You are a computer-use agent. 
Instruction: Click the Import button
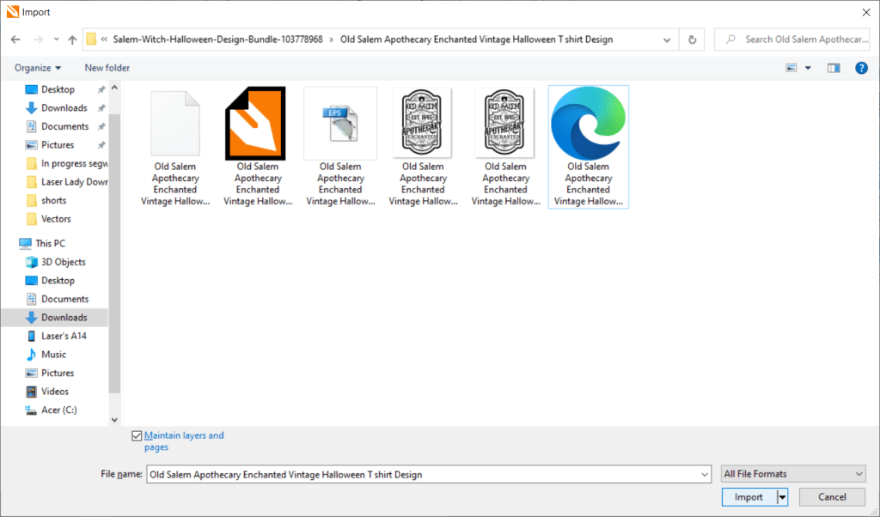(x=749, y=497)
